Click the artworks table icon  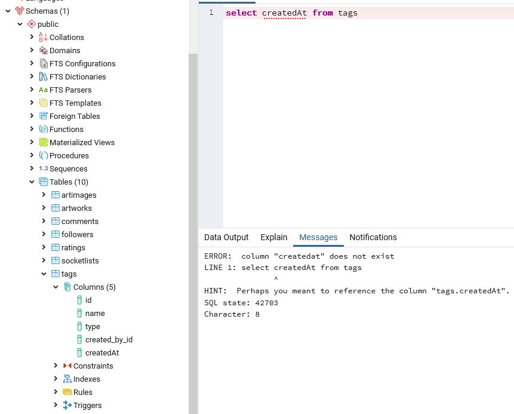click(x=56, y=208)
